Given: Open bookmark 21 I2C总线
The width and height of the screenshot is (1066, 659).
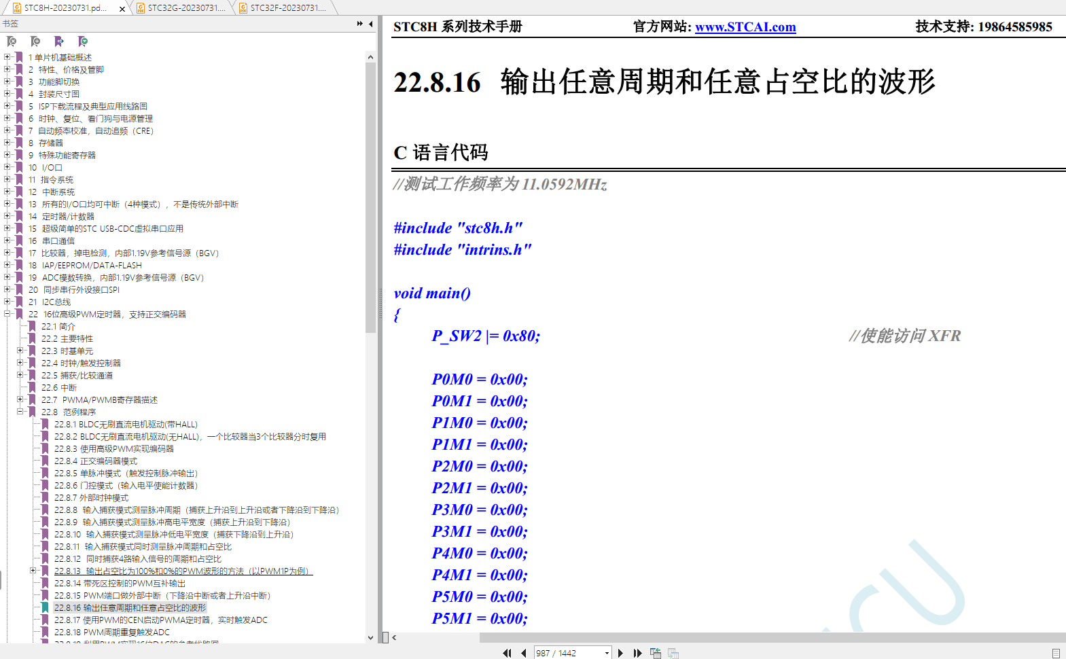Looking at the screenshot, I should tap(50, 302).
